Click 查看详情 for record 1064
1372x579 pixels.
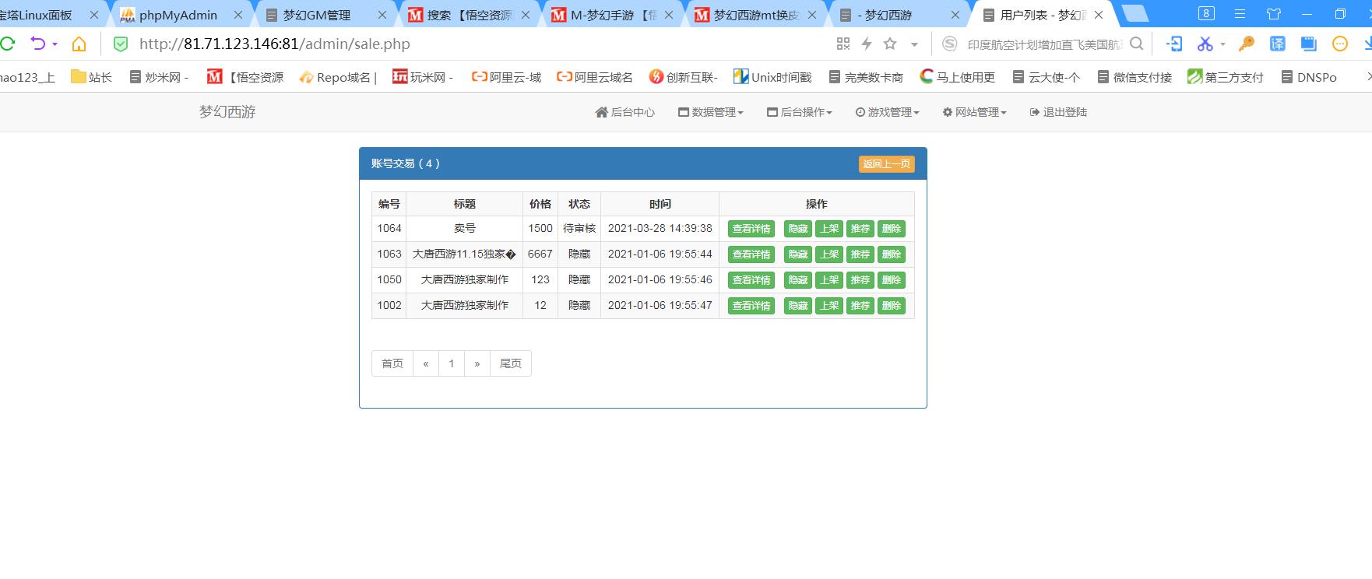[x=751, y=229]
